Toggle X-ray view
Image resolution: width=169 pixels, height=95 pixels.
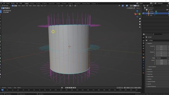[x=131, y=6]
